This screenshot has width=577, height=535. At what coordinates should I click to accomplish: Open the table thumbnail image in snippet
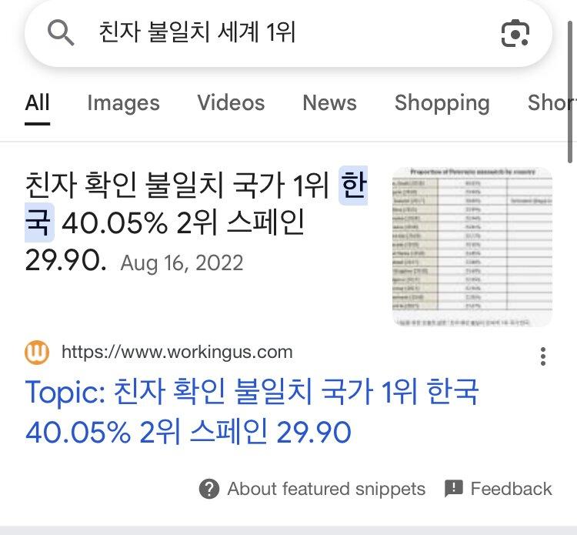tap(472, 246)
